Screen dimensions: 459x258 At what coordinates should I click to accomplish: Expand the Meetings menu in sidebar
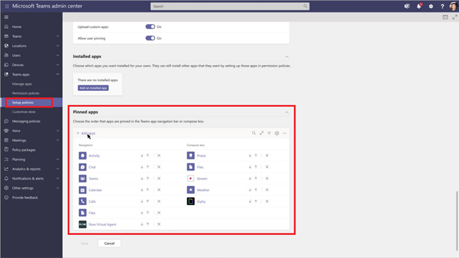58,140
